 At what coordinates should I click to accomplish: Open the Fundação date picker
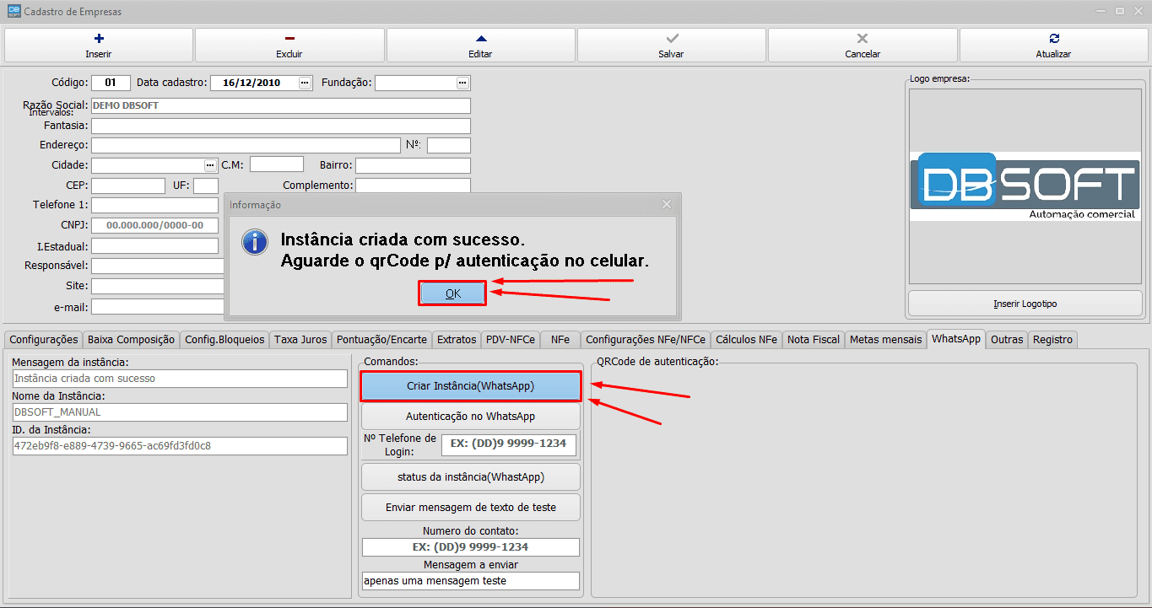tap(462, 82)
